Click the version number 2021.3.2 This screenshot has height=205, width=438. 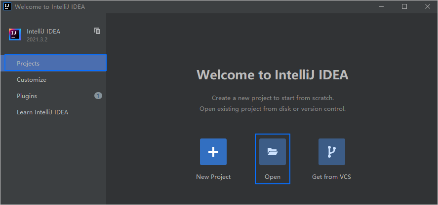pos(37,39)
